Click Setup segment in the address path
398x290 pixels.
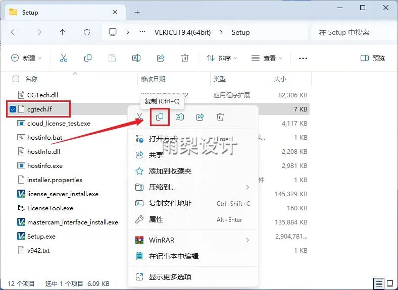pos(240,32)
